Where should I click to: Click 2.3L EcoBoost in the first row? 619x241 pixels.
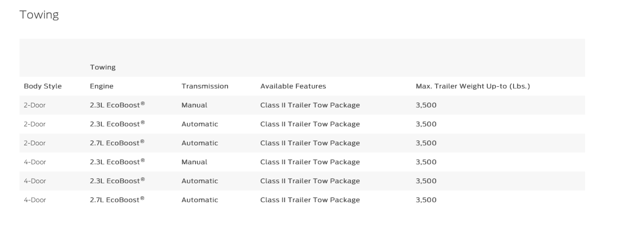pos(117,105)
